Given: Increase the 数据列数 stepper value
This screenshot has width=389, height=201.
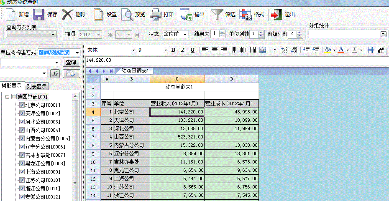Looking at the screenshot, I should click(x=299, y=32).
